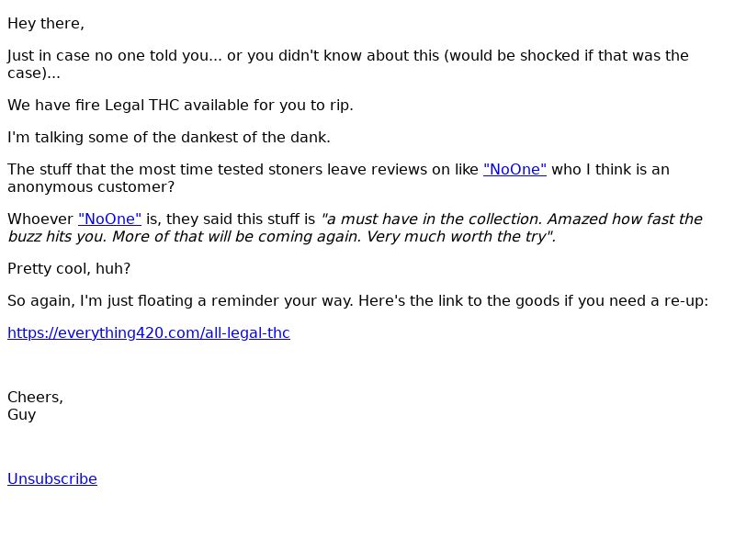The height and width of the screenshot is (551, 735).
Task: Click the "Cheers," sign-off text
Action: click(x=35, y=398)
